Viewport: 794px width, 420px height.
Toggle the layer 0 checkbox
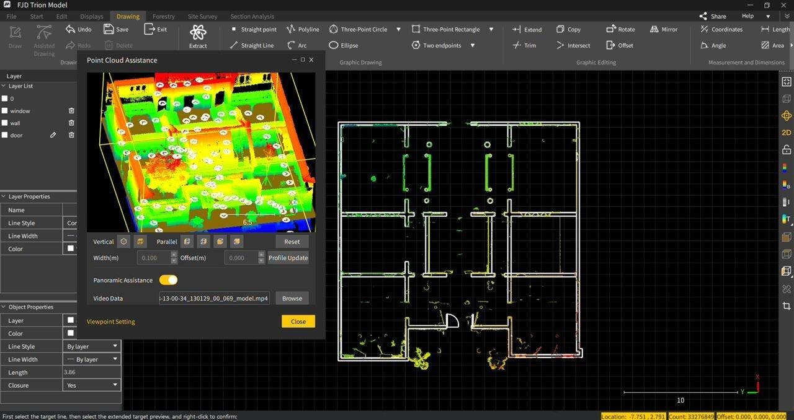(4, 98)
